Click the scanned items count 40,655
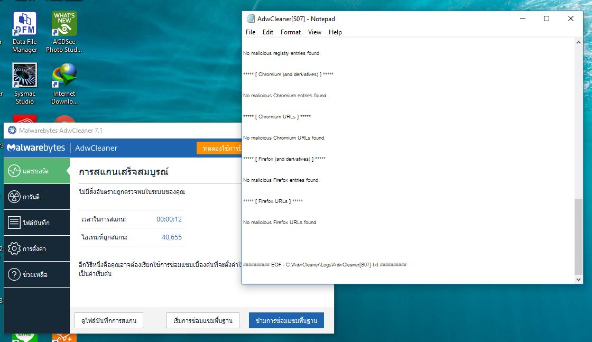This screenshot has height=342, width=592. [172, 237]
